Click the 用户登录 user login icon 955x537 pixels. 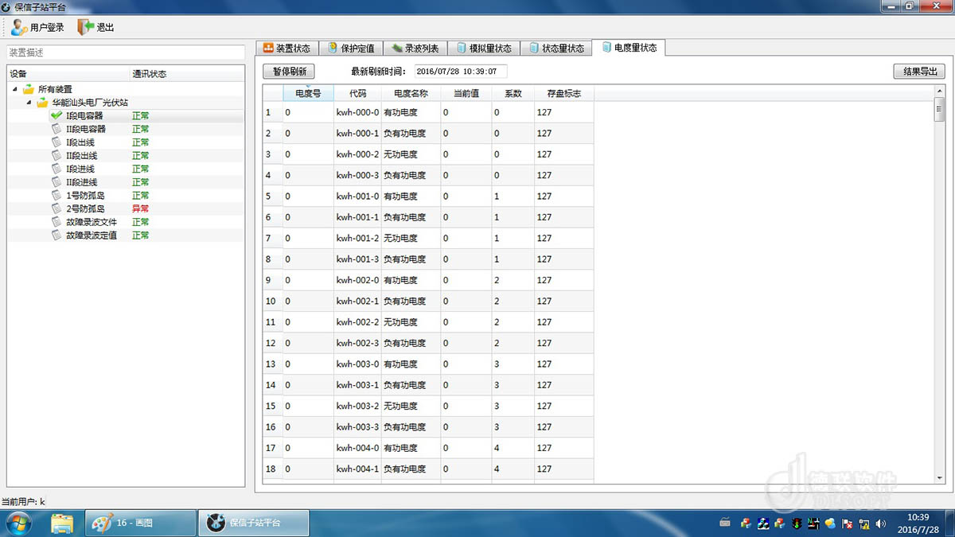pos(19,27)
